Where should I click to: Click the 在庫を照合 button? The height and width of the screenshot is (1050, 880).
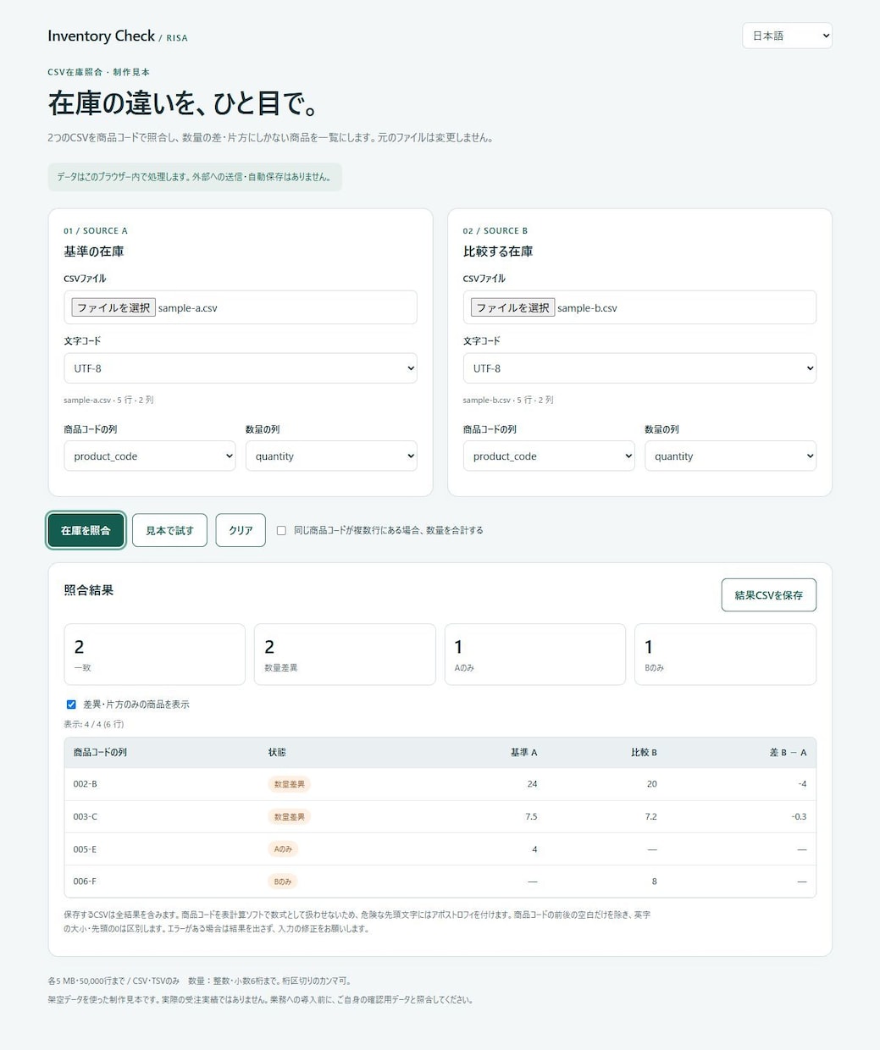tap(86, 530)
